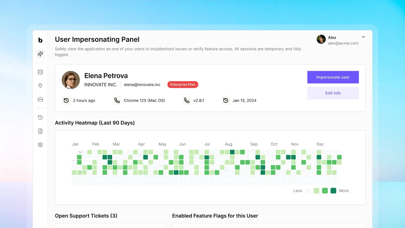Click the app logo at sidebar top
Screen dimensions: 405x228
tap(40, 40)
